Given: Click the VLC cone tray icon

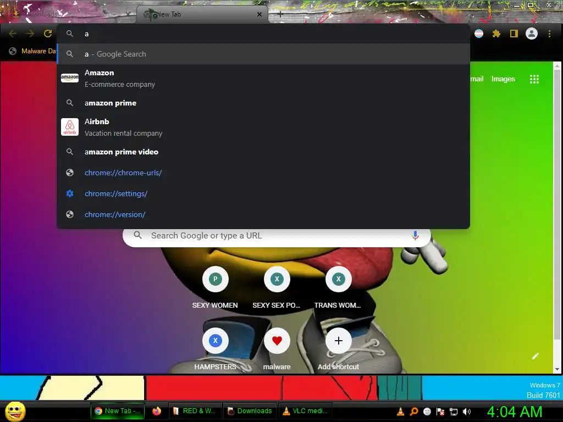Looking at the screenshot, I should [x=400, y=412].
